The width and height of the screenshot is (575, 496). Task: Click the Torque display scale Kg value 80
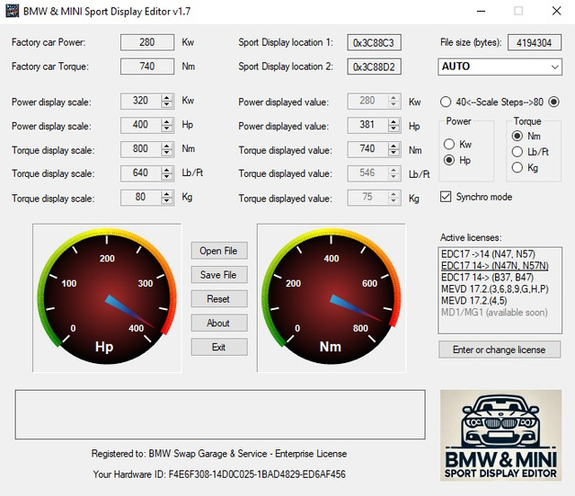(x=141, y=198)
